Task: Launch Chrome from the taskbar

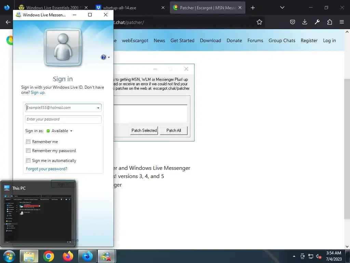Action: point(49,256)
